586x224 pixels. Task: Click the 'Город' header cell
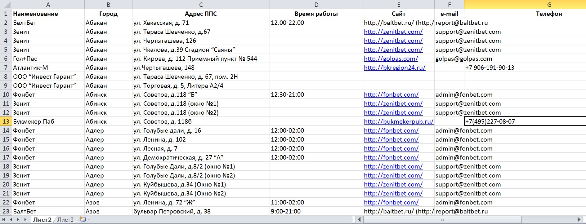108,14
